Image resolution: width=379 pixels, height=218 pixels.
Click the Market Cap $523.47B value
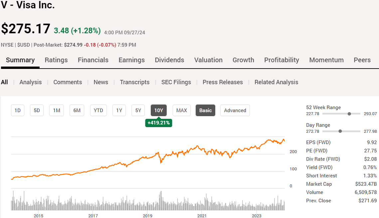tap(366, 184)
